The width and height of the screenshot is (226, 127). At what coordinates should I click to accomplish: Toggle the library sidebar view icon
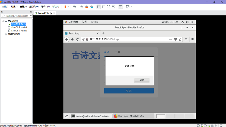pos(99,7)
